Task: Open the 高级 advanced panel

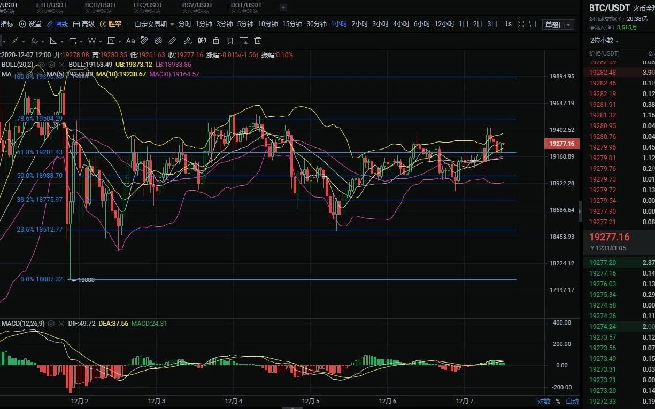Action: coord(84,24)
